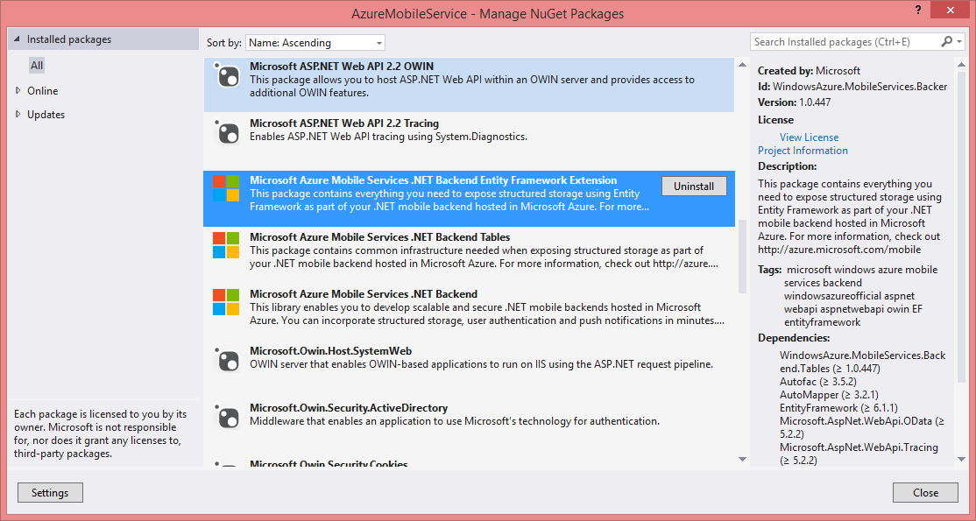The width and height of the screenshot is (976, 521).
Task: Open the Sort by Name: Ascending dropdown
Action: click(x=315, y=42)
